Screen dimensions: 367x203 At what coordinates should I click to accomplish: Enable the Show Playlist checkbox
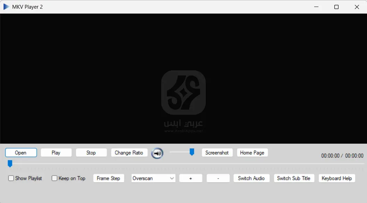point(11,178)
